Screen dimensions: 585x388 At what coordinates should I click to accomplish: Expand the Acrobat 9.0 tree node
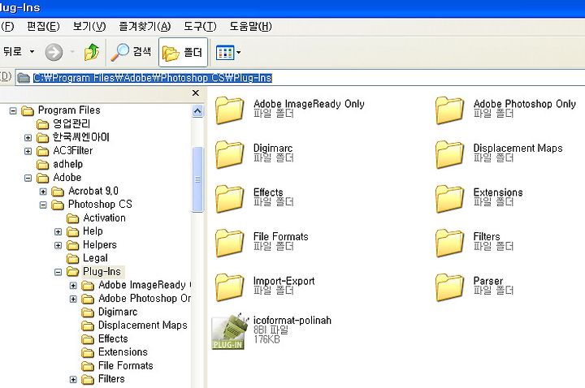click(x=43, y=192)
